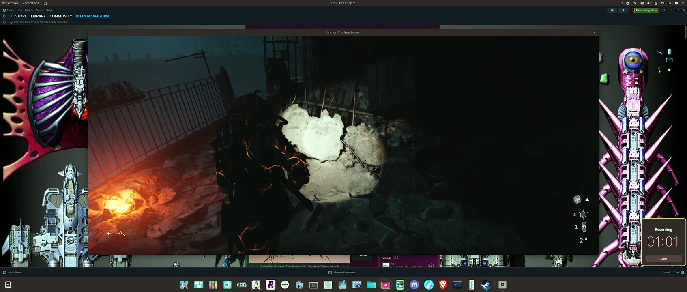Click the Steam icon in the dock

pyautogui.click(x=486, y=285)
